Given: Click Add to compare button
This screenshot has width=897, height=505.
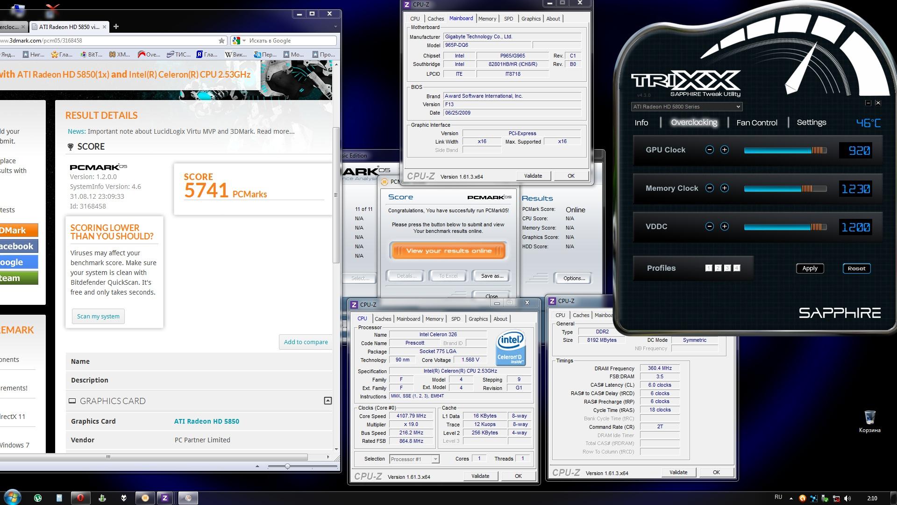Looking at the screenshot, I should pyautogui.click(x=306, y=342).
